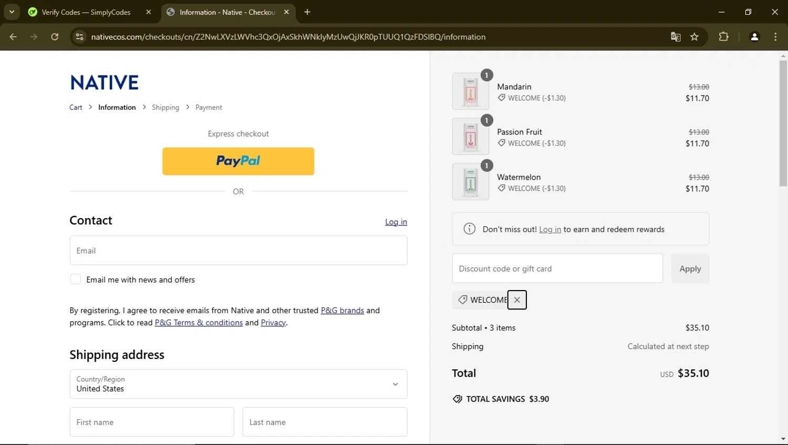788x445 pixels.
Task: Open P&G Terms & conditions link
Action: point(199,323)
